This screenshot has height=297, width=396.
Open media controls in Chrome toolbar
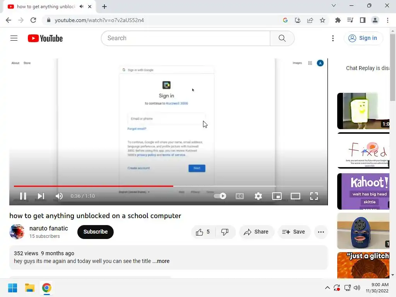pyautogui.click(x=350, y=20)
